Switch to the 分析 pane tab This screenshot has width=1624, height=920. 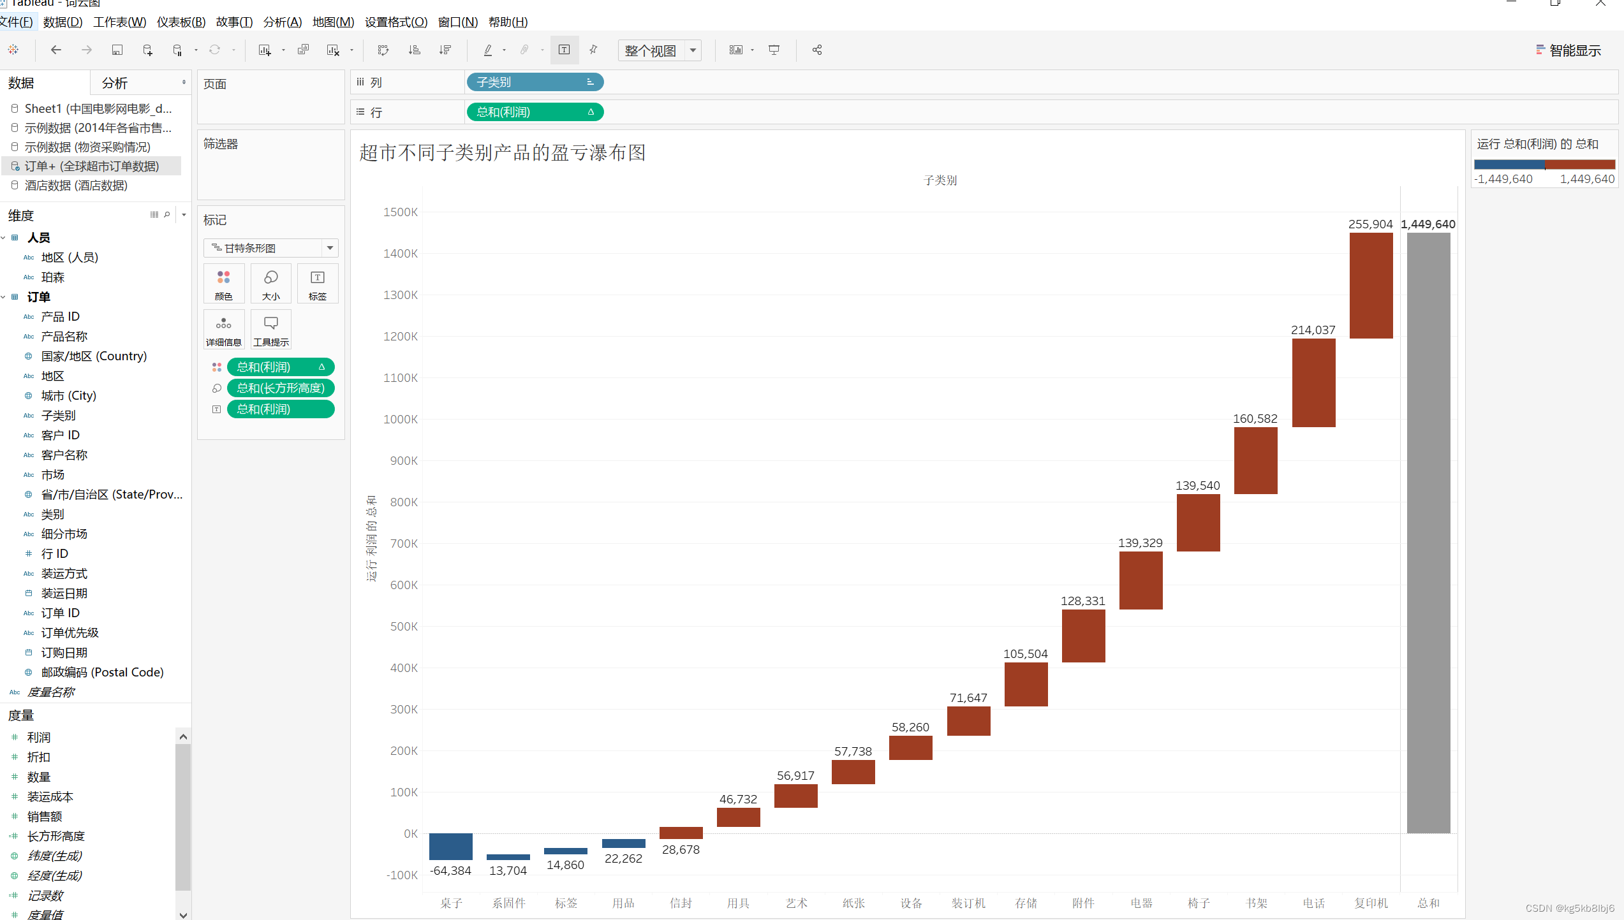tap(115, 83)
